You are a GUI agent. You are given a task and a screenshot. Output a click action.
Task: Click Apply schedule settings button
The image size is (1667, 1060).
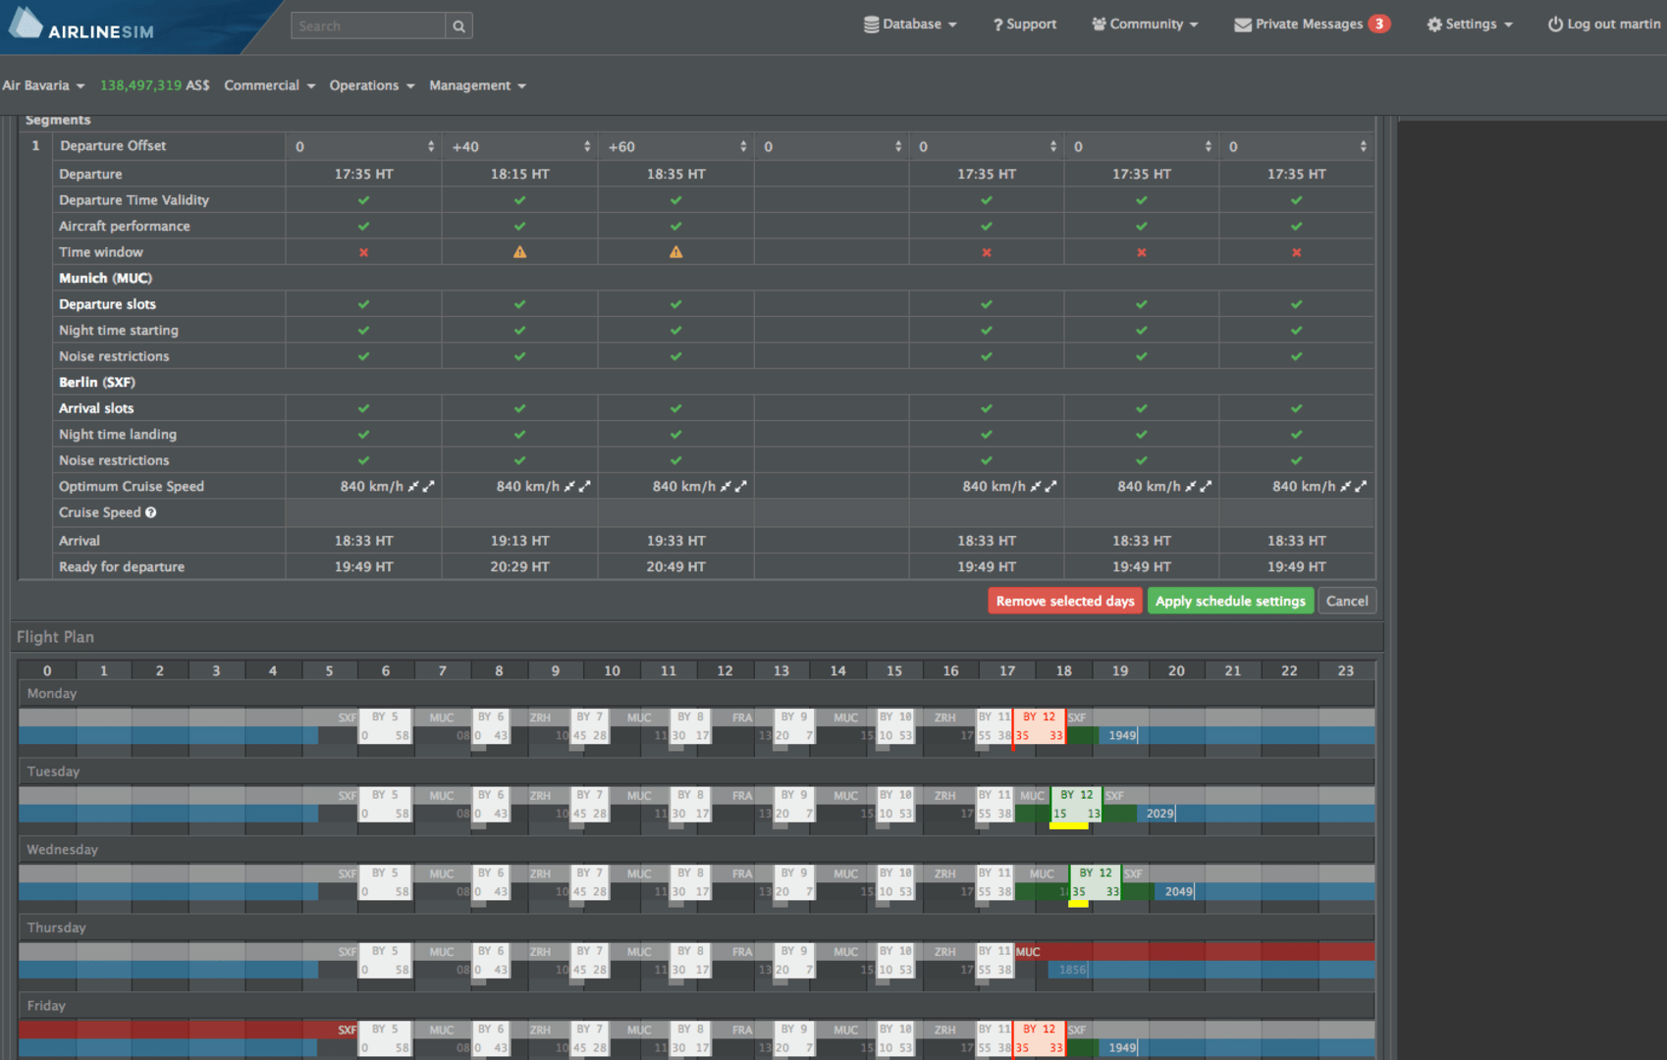[1230, 601]
